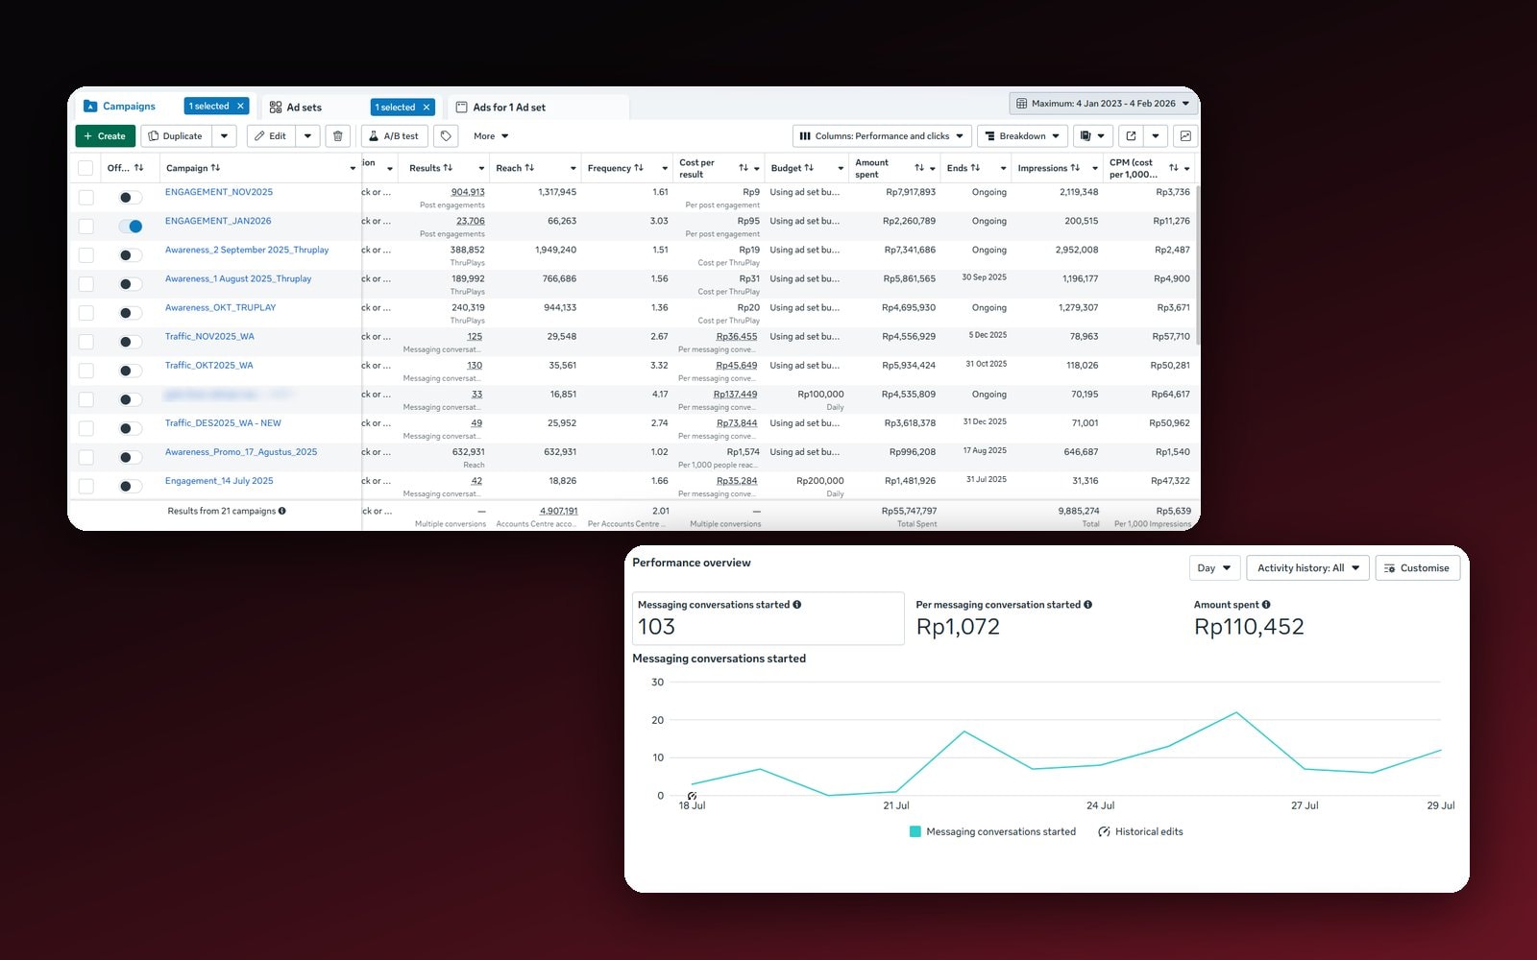Click info icon next to Messaging conversations started

(797, 605)
